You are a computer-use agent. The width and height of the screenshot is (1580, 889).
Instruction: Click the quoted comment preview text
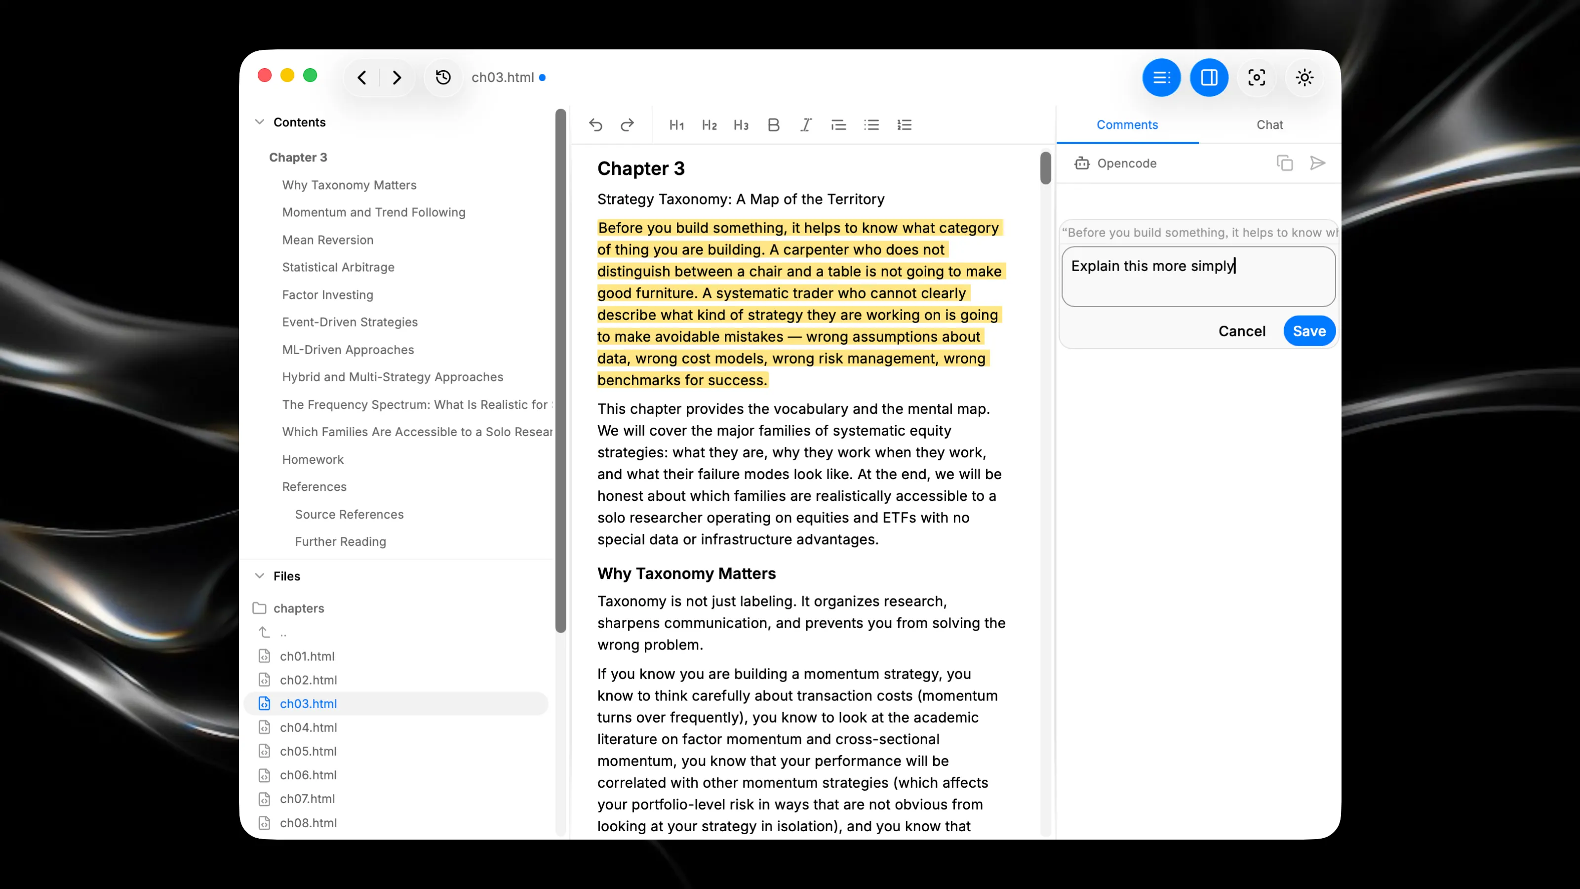(1200, 233)
